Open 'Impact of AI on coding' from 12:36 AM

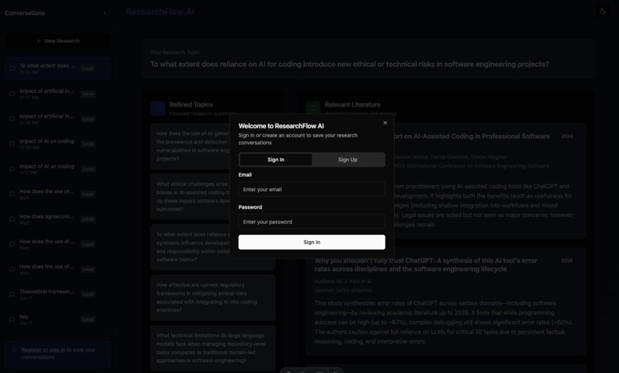click(58, 144)
